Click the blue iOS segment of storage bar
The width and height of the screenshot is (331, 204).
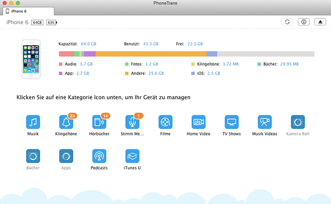[212, 54]
